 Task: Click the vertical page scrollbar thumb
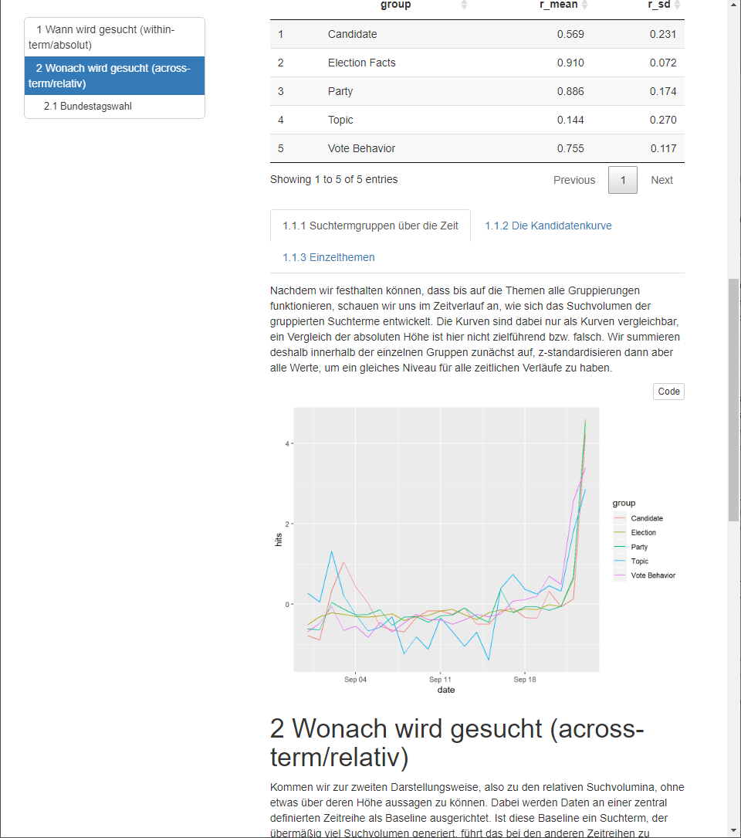733,400
